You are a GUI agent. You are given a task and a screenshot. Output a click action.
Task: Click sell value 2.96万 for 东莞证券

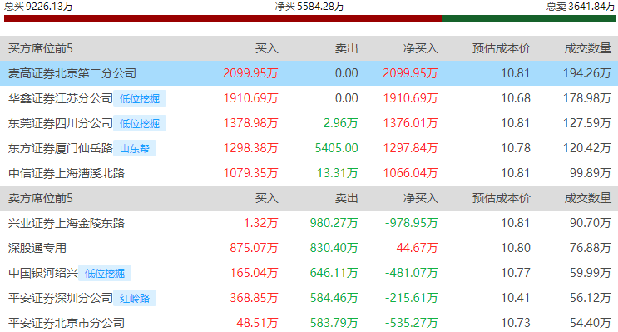340,123
